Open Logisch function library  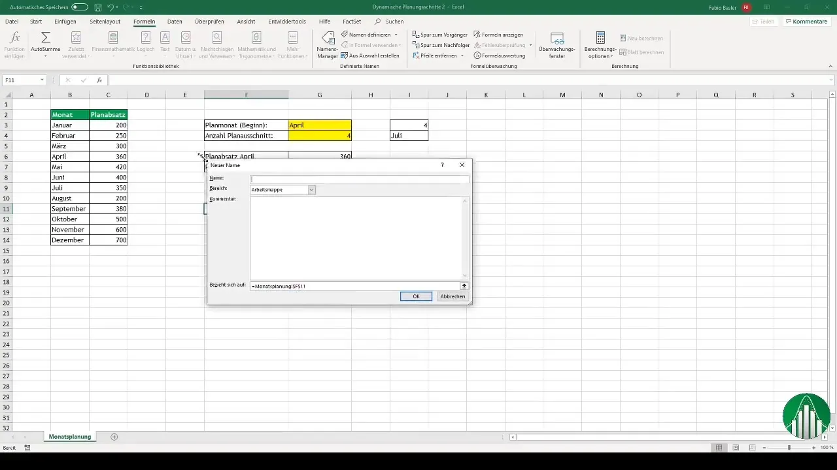pyautogui.click(x=146, y=44)
